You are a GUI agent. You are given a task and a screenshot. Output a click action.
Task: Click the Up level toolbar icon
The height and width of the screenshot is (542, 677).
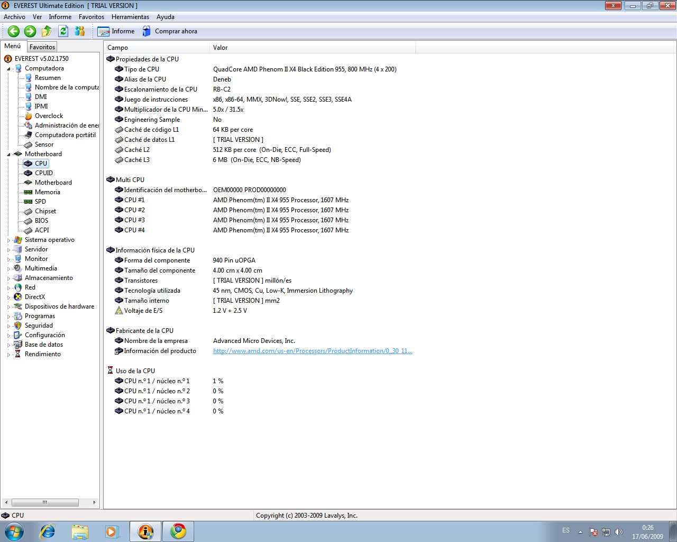tap(47, 31)
